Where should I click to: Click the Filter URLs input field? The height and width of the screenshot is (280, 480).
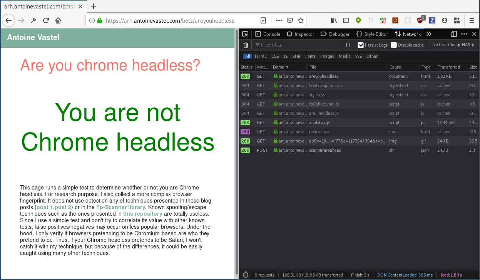pyautogui.click(x=296, y=45)
